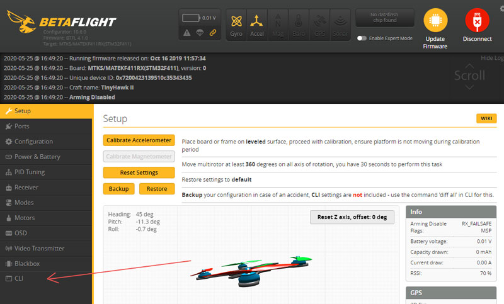Open the Configuration tab
Screen dimensions: 504x304
[x=46, y=142]
